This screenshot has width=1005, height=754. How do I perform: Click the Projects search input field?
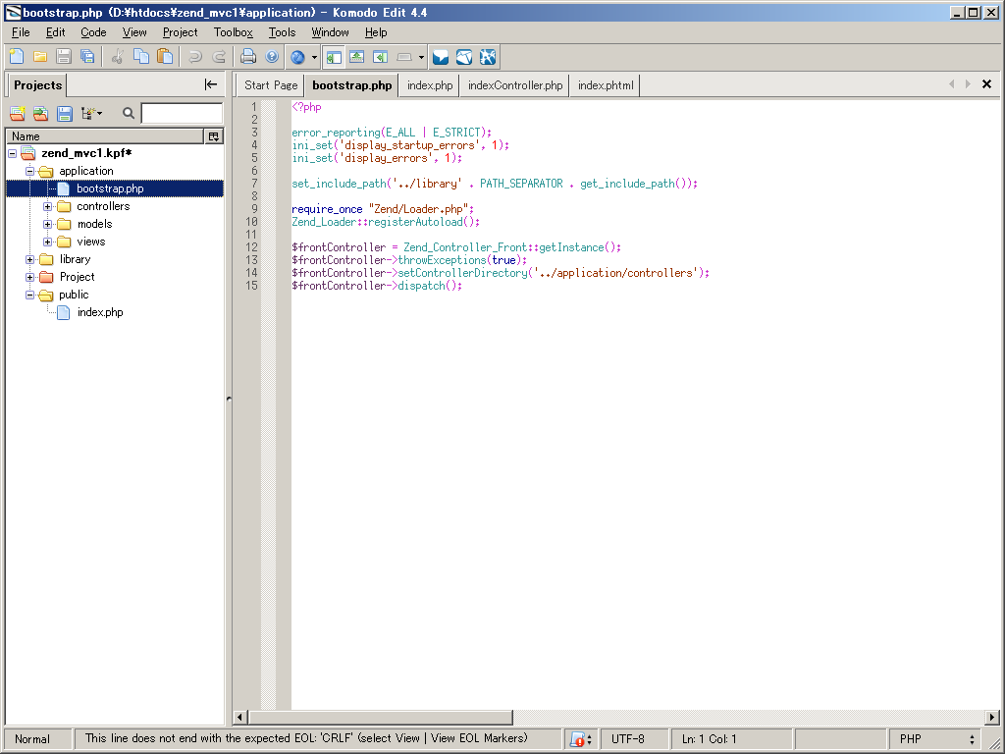182,114
